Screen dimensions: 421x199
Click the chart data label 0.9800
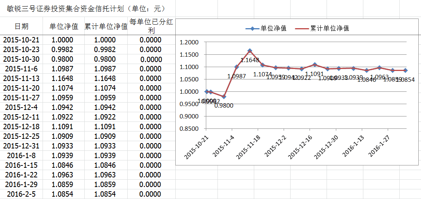click(x=224, y=105)
